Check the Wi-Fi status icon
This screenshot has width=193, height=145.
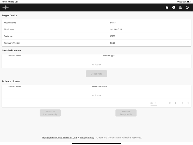[x=178, y=2]
